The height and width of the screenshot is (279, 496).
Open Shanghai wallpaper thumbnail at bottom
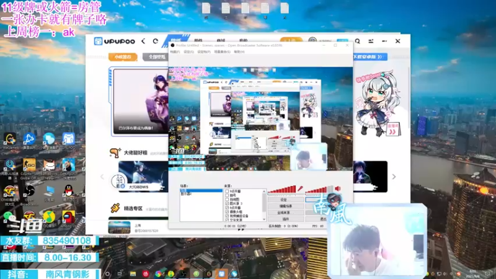(119, 228)
